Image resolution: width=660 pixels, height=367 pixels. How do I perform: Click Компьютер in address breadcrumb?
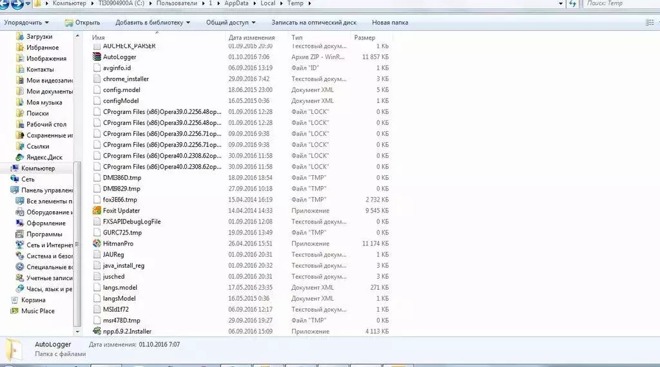[70, 3]
